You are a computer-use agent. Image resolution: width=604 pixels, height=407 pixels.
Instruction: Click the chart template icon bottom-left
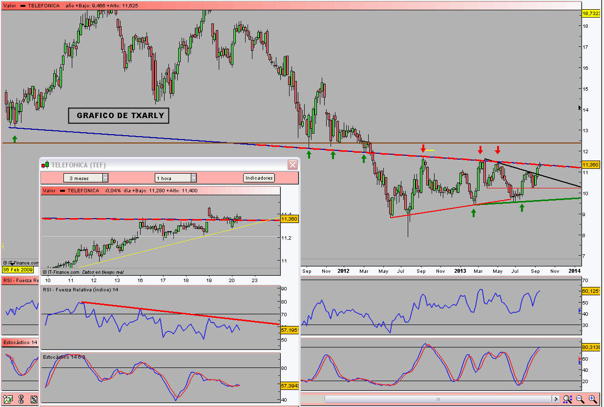click(x=8, y=400)
